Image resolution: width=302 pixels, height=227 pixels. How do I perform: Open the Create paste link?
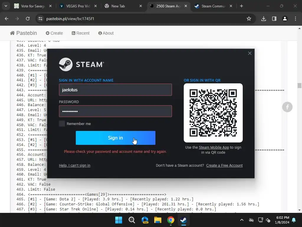coord(54,33)
